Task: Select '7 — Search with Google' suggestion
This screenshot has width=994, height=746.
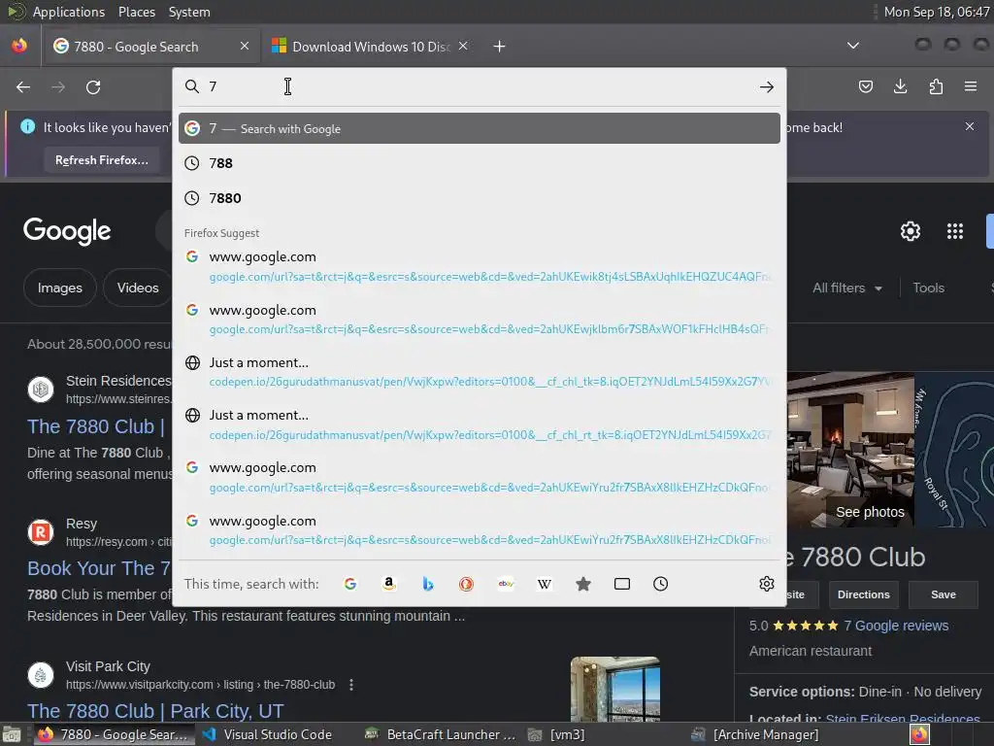Action: (x=480, y=129)
